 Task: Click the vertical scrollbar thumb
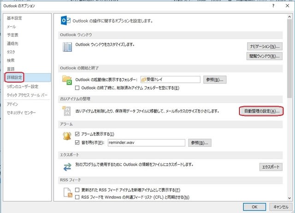(289, 58)
